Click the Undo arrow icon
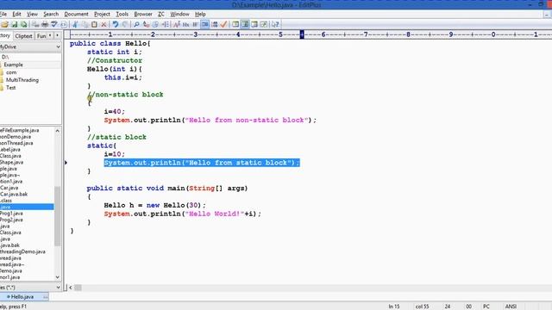Image resolution: width=552 pixels, height=310 pixels. [115, 24]
